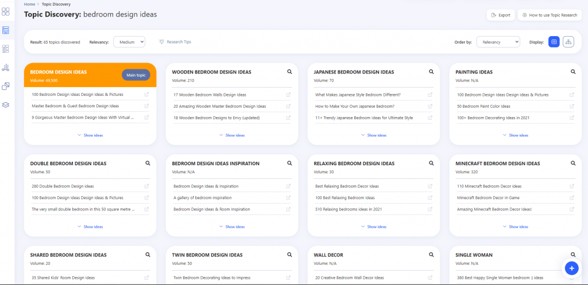Expand Show ideas under Wooden Bedroom Design Ideas
588x285 pixels.
(232, 135)
